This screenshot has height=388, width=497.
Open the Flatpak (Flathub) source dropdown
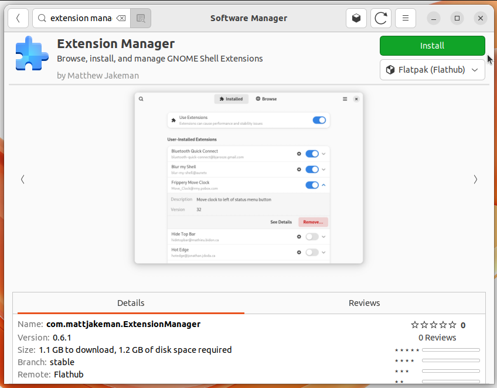433,70
